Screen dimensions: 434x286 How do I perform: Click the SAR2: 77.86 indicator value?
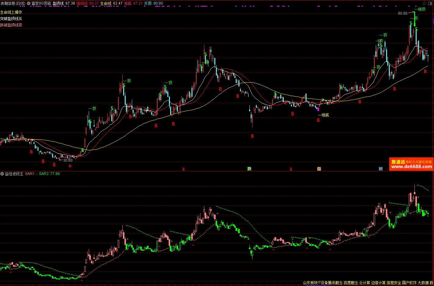click(49, 174)
